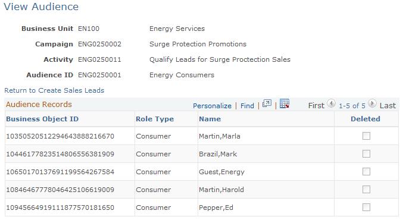This screenshot has width=403, height=220.
Task: Sort by Deleted column header
Action: click(365, 119)
